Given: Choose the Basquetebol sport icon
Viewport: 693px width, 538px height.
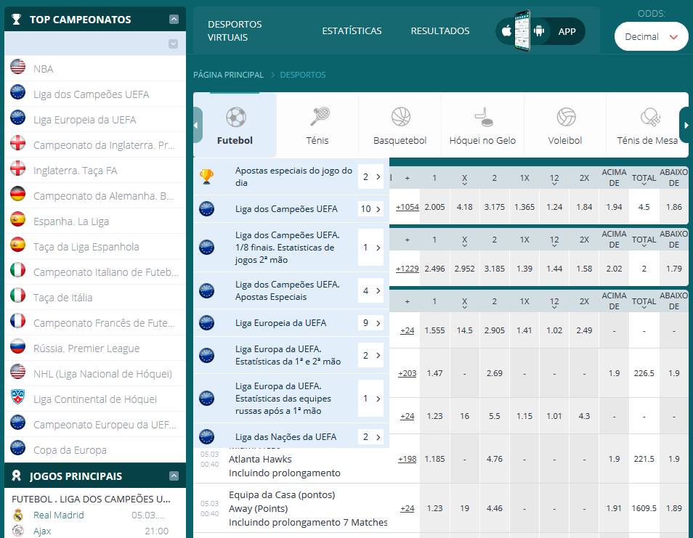Looking at the screenshot, I should point(400,117).
